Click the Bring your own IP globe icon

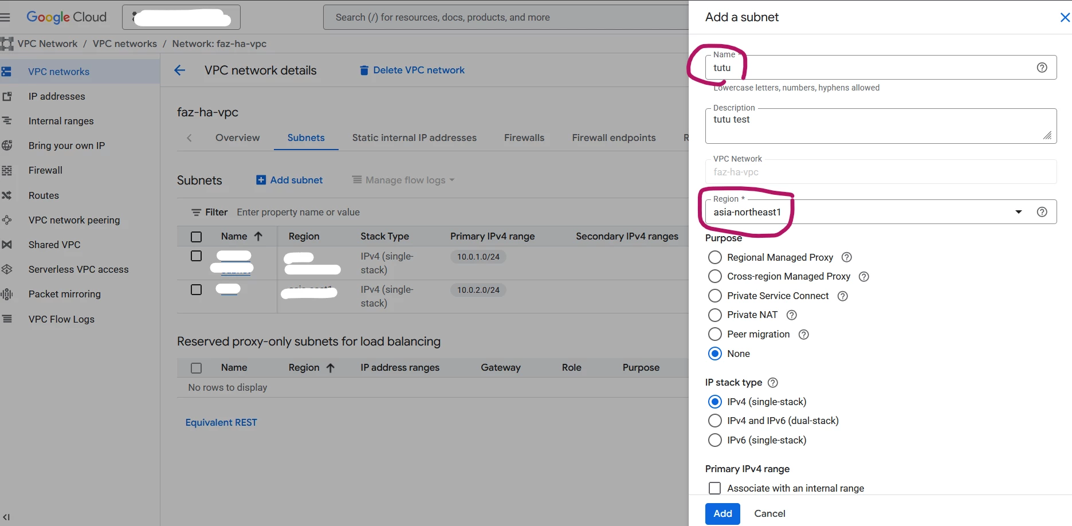pos(7,146)
